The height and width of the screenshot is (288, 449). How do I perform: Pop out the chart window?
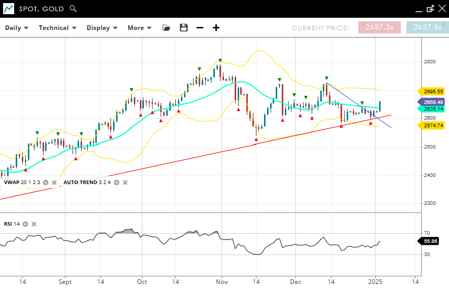[430, 9]
